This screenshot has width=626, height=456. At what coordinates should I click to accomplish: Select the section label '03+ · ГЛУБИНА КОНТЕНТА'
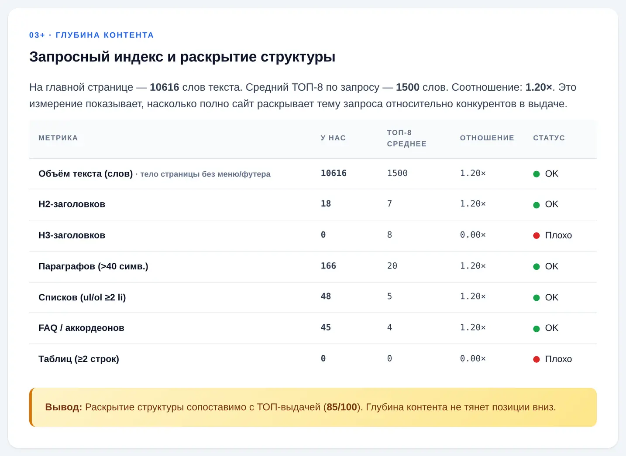[91, 35]
